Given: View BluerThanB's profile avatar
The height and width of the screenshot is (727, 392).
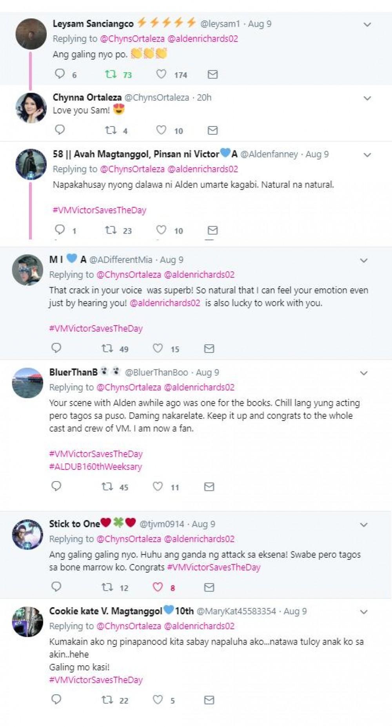Looking at the screenshot, I should 27,383.
